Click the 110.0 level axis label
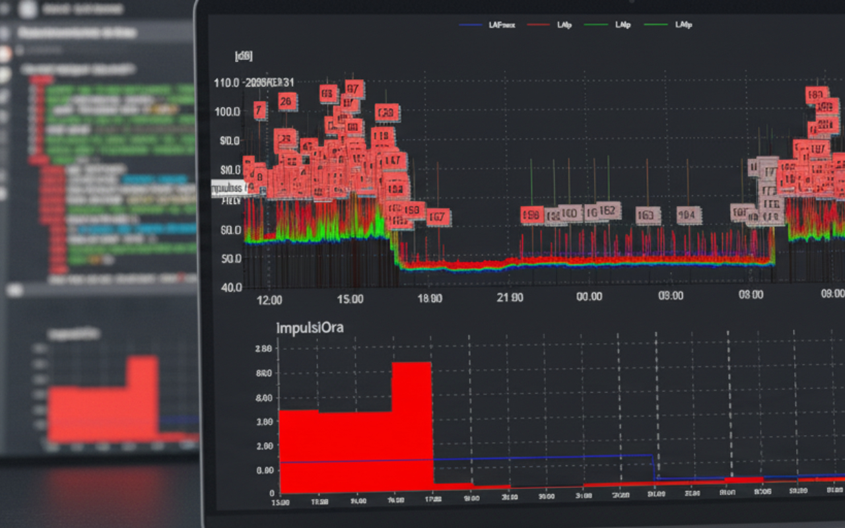Viewport: 845px width, 528px height. tap(228, 83)
